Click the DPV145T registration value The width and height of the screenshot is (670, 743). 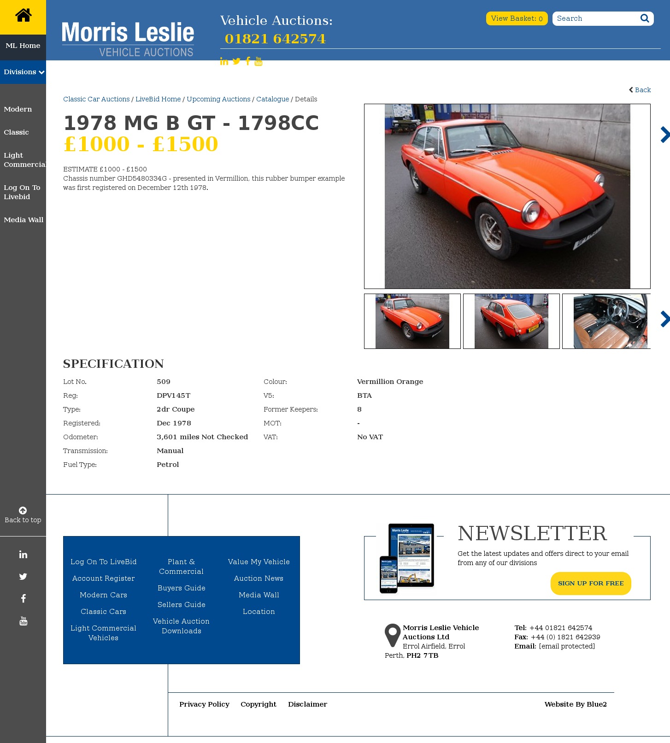[174, 395]
